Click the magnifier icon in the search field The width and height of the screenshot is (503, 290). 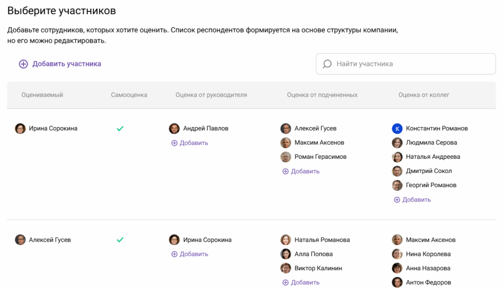tap(327, 64)
